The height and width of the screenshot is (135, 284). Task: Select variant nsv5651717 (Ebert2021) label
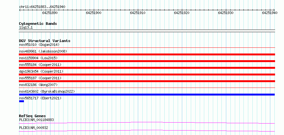(x=40, y=98)
